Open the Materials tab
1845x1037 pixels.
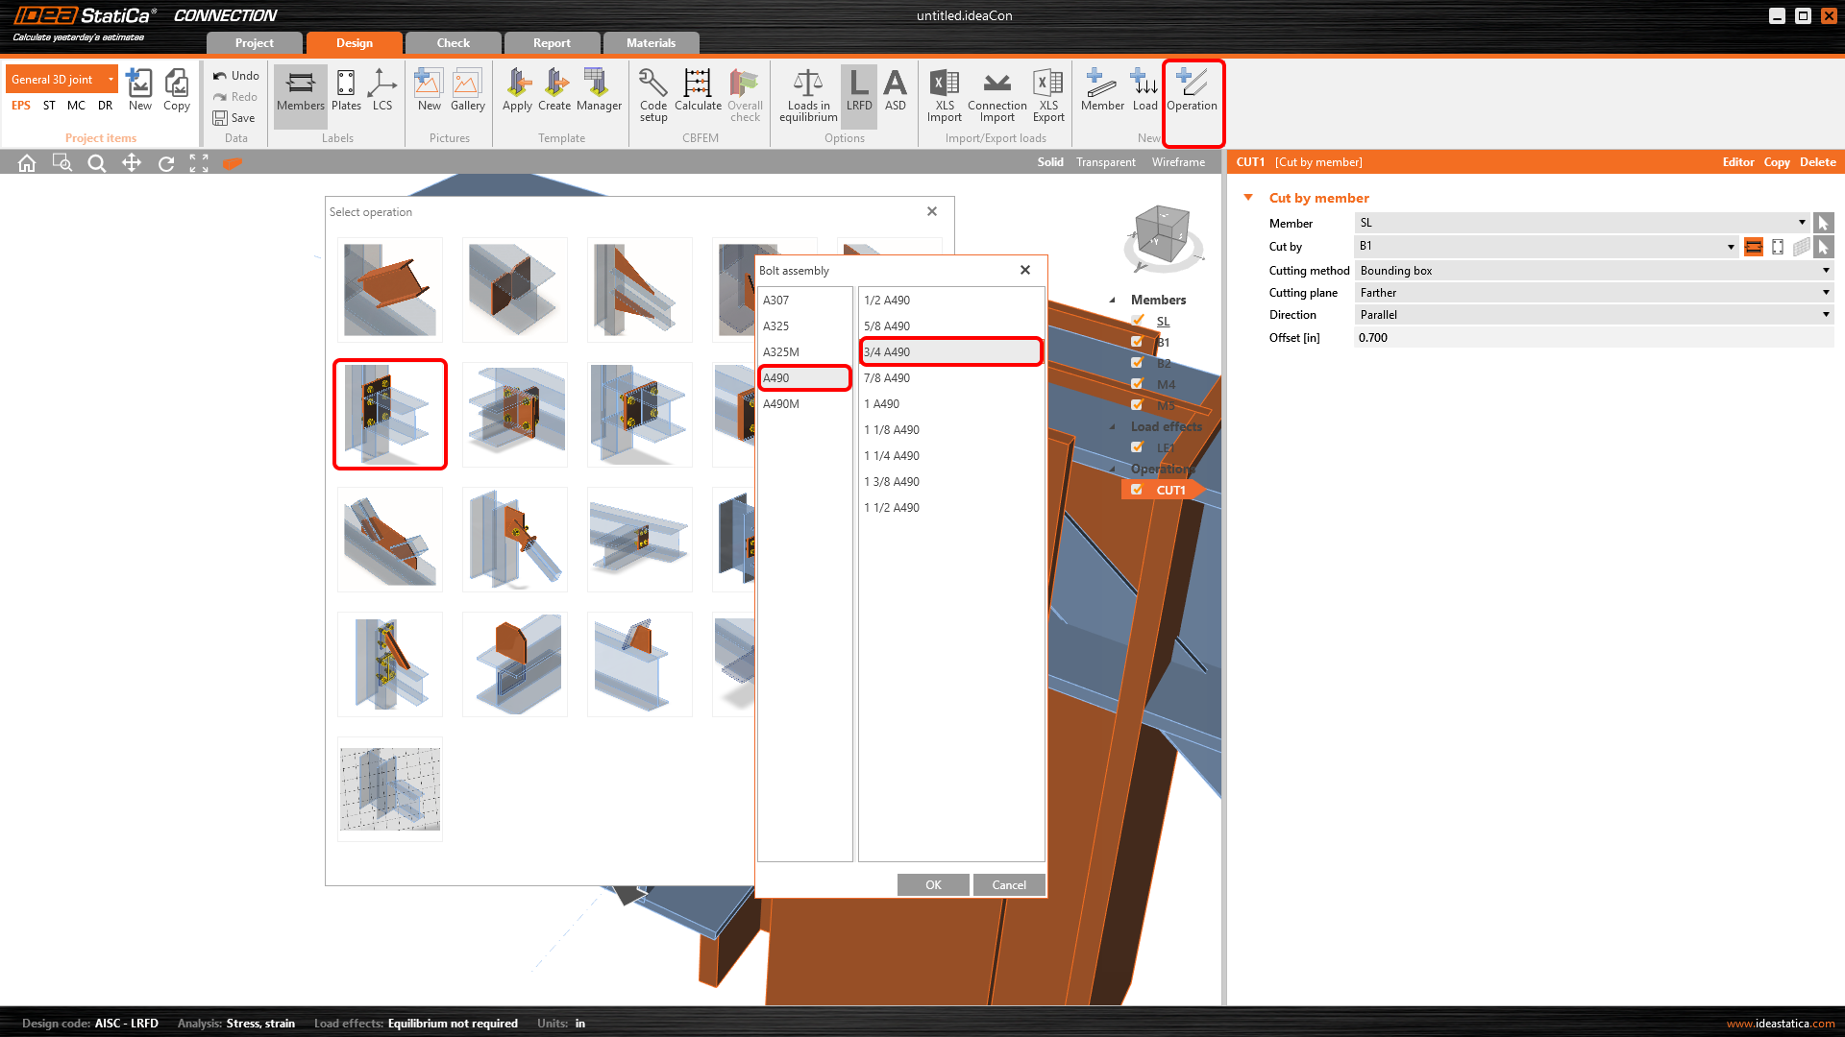(x=651, y=43)
